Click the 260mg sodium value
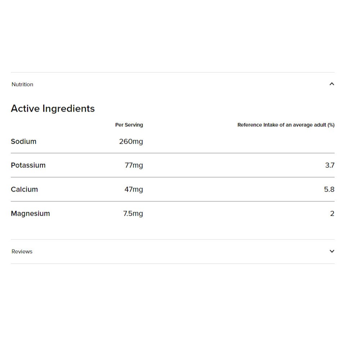Image resolution: width=340 pixels, height=340 pixels. [x=131, y=142]
